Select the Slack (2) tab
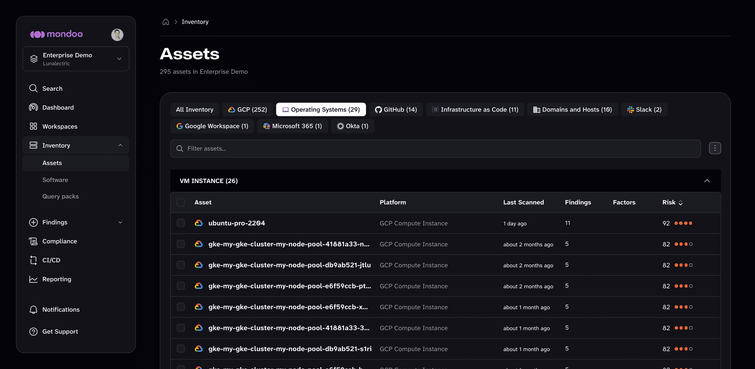Viewport: 755px width, 369px height. click(x=644, y=110)
